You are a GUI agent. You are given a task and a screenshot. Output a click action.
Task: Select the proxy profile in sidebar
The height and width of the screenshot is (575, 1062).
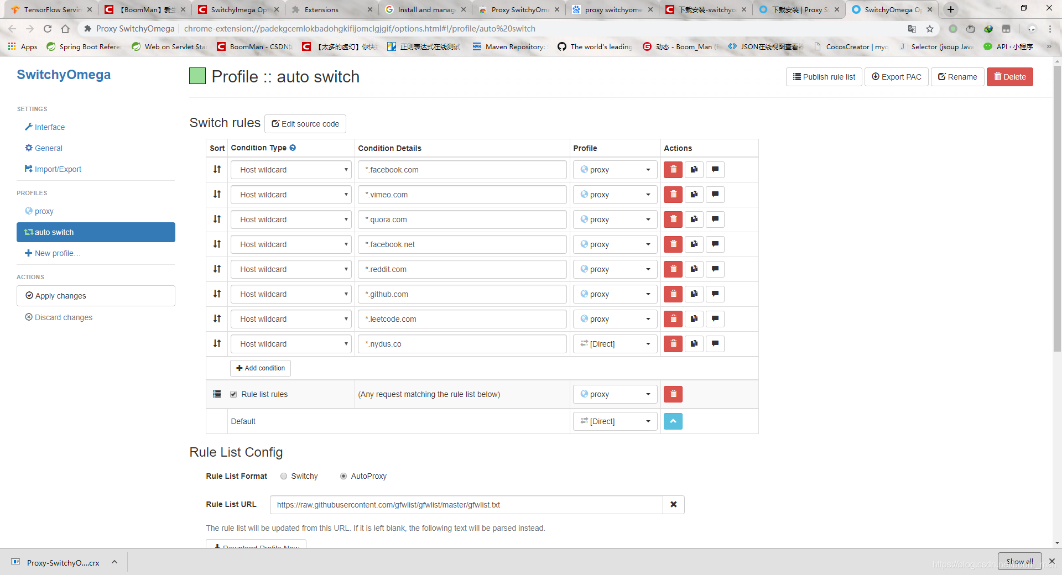coord(39,211)
